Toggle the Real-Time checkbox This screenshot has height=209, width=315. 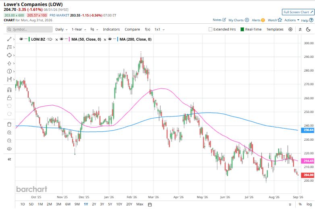click(x=242, y=29)
